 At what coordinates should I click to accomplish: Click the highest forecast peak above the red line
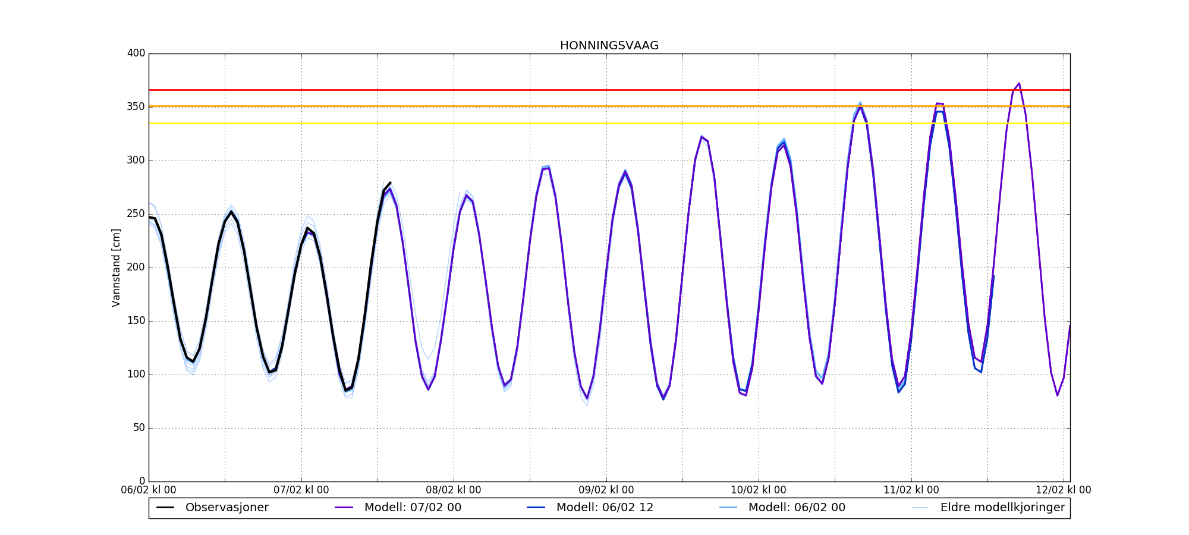point(1019,84)
